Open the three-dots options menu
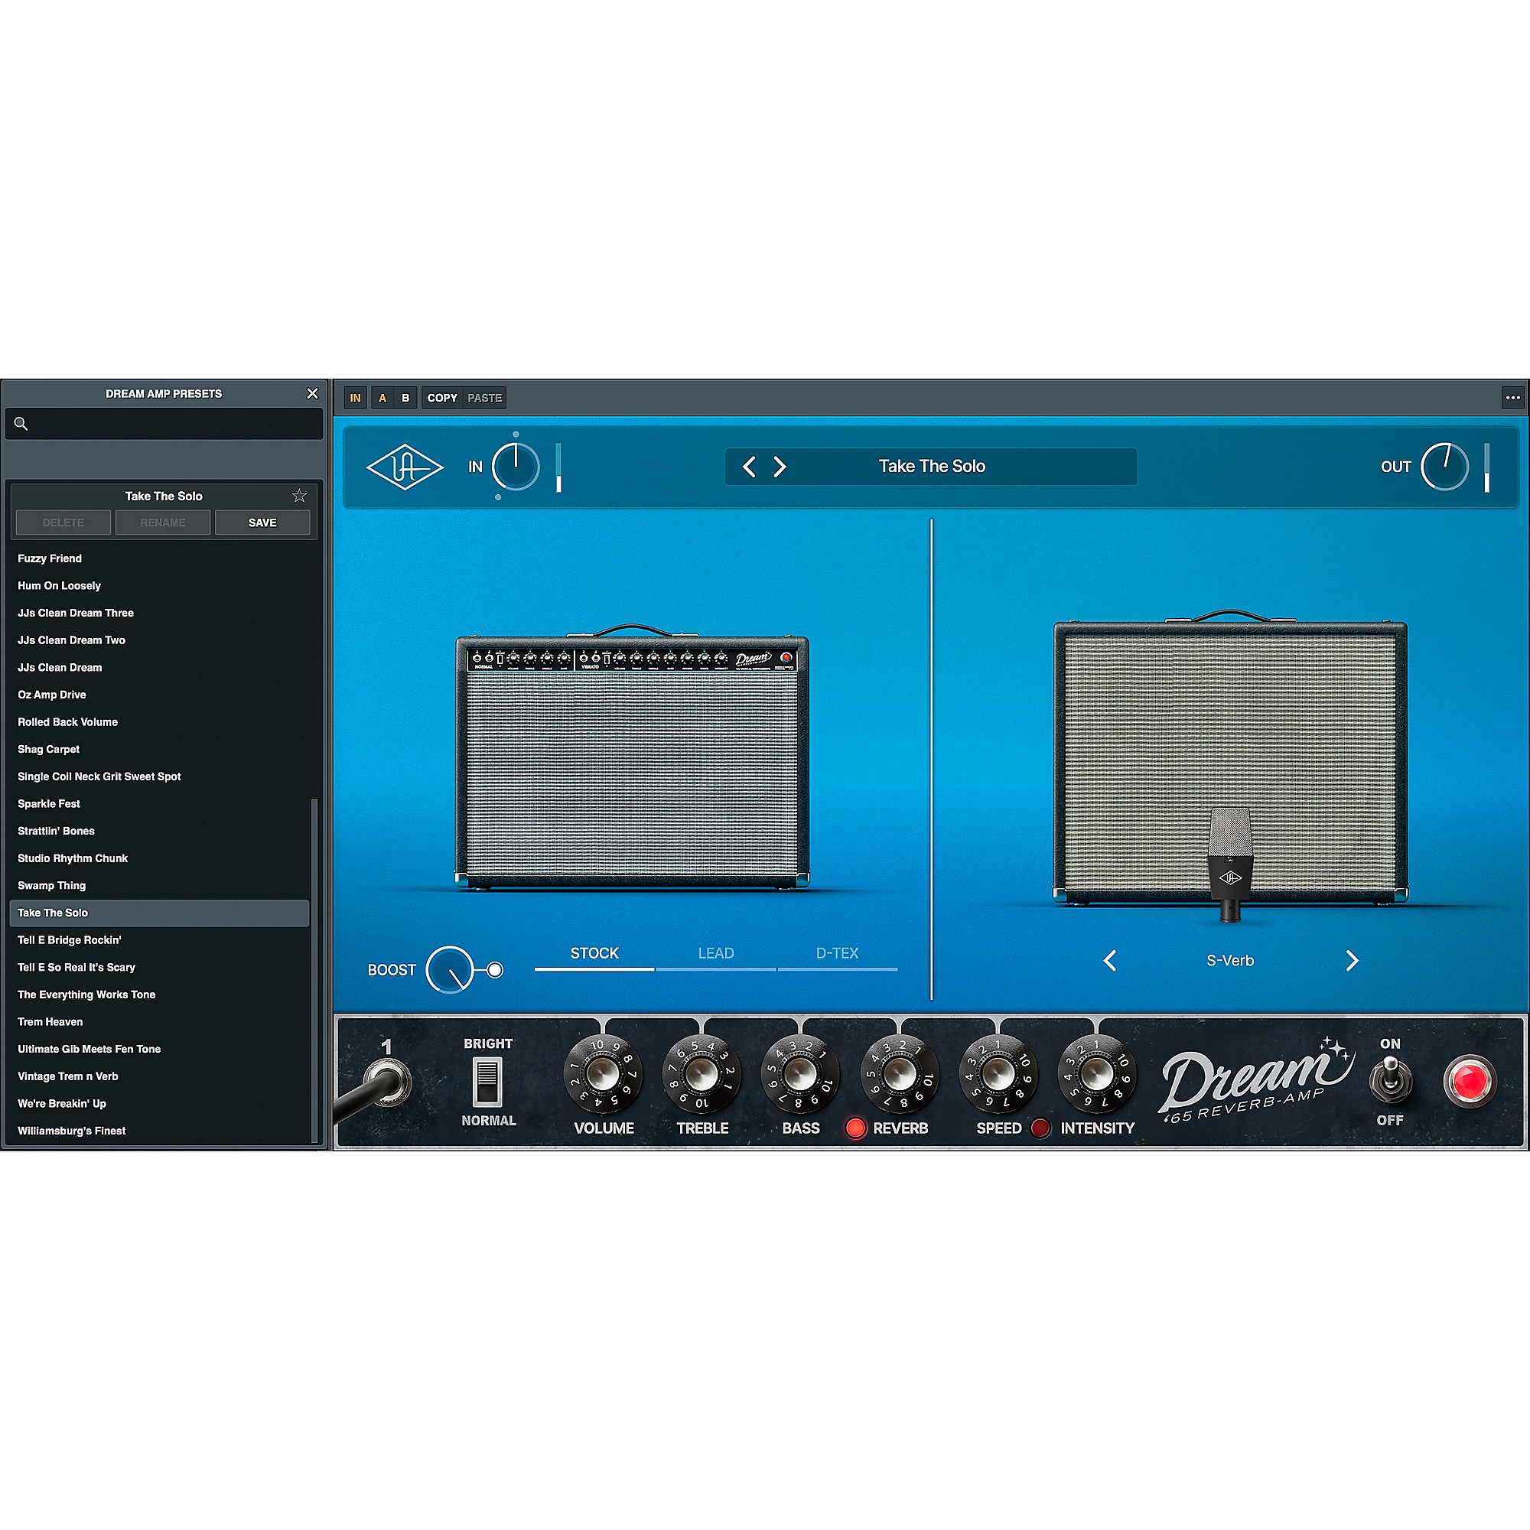This screenshot has height=1530, width=1530. point(1512,398)
